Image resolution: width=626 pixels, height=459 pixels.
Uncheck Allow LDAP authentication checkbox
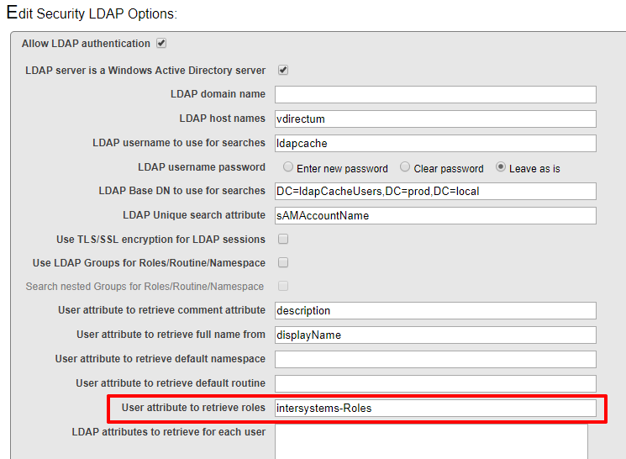coord(161,43)
